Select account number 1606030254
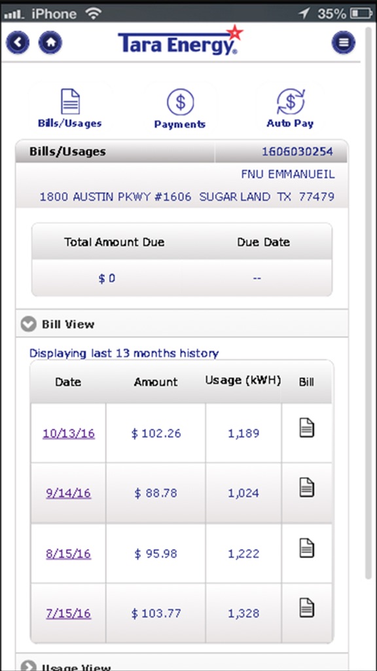The image size is (377, 671). [297, 151]
